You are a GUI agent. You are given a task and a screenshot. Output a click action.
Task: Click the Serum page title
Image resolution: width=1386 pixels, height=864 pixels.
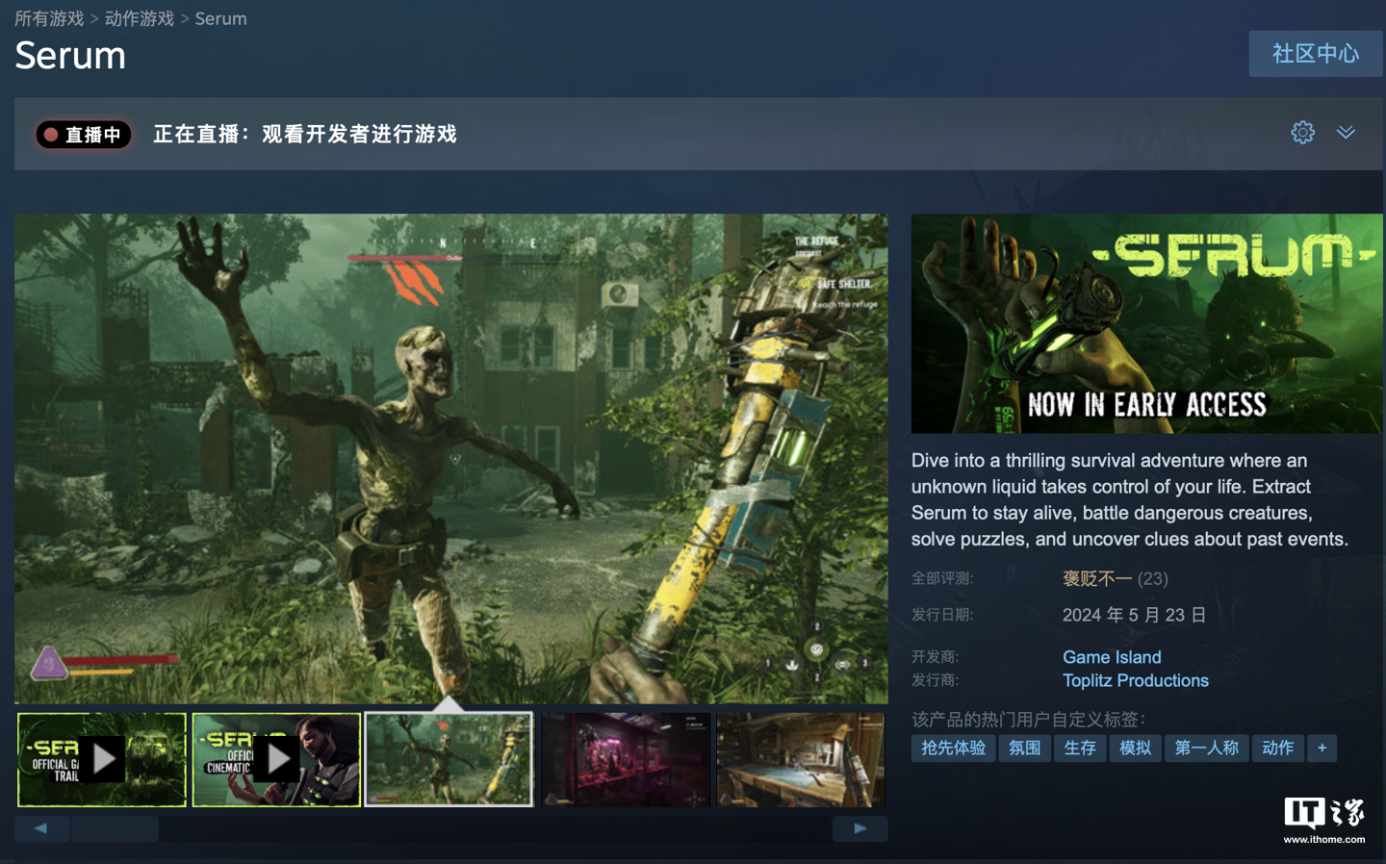pos(70,56)
